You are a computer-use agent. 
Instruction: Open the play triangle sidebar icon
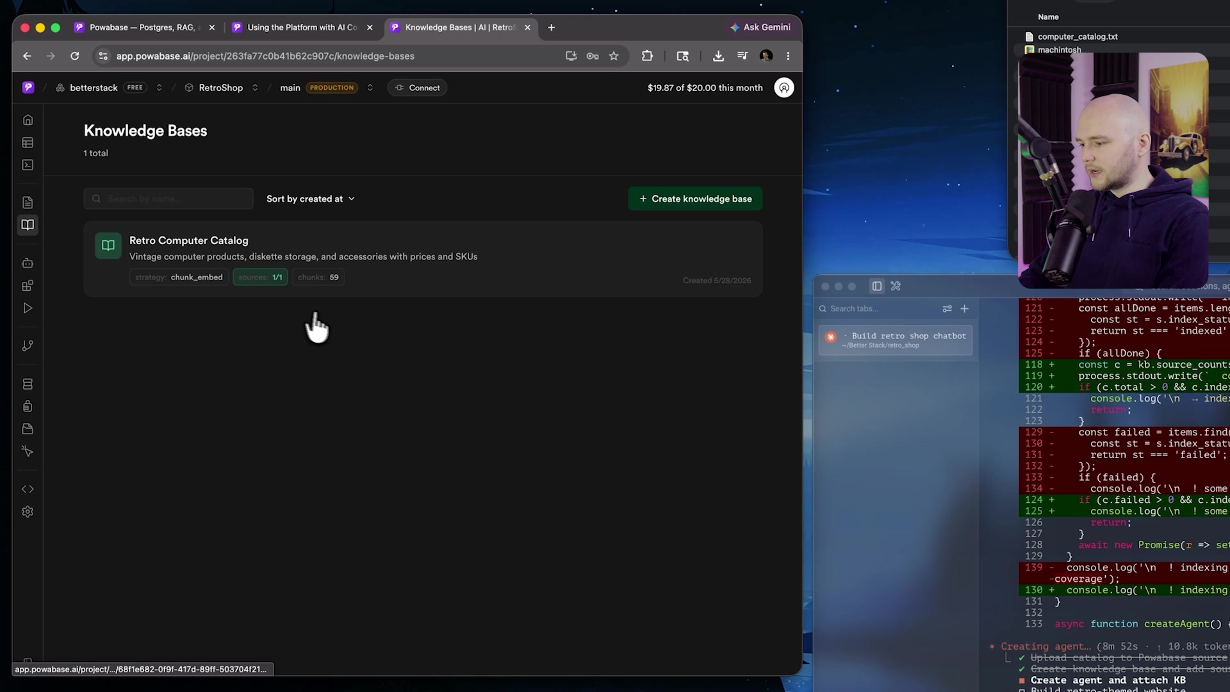(x=28, y=308)
